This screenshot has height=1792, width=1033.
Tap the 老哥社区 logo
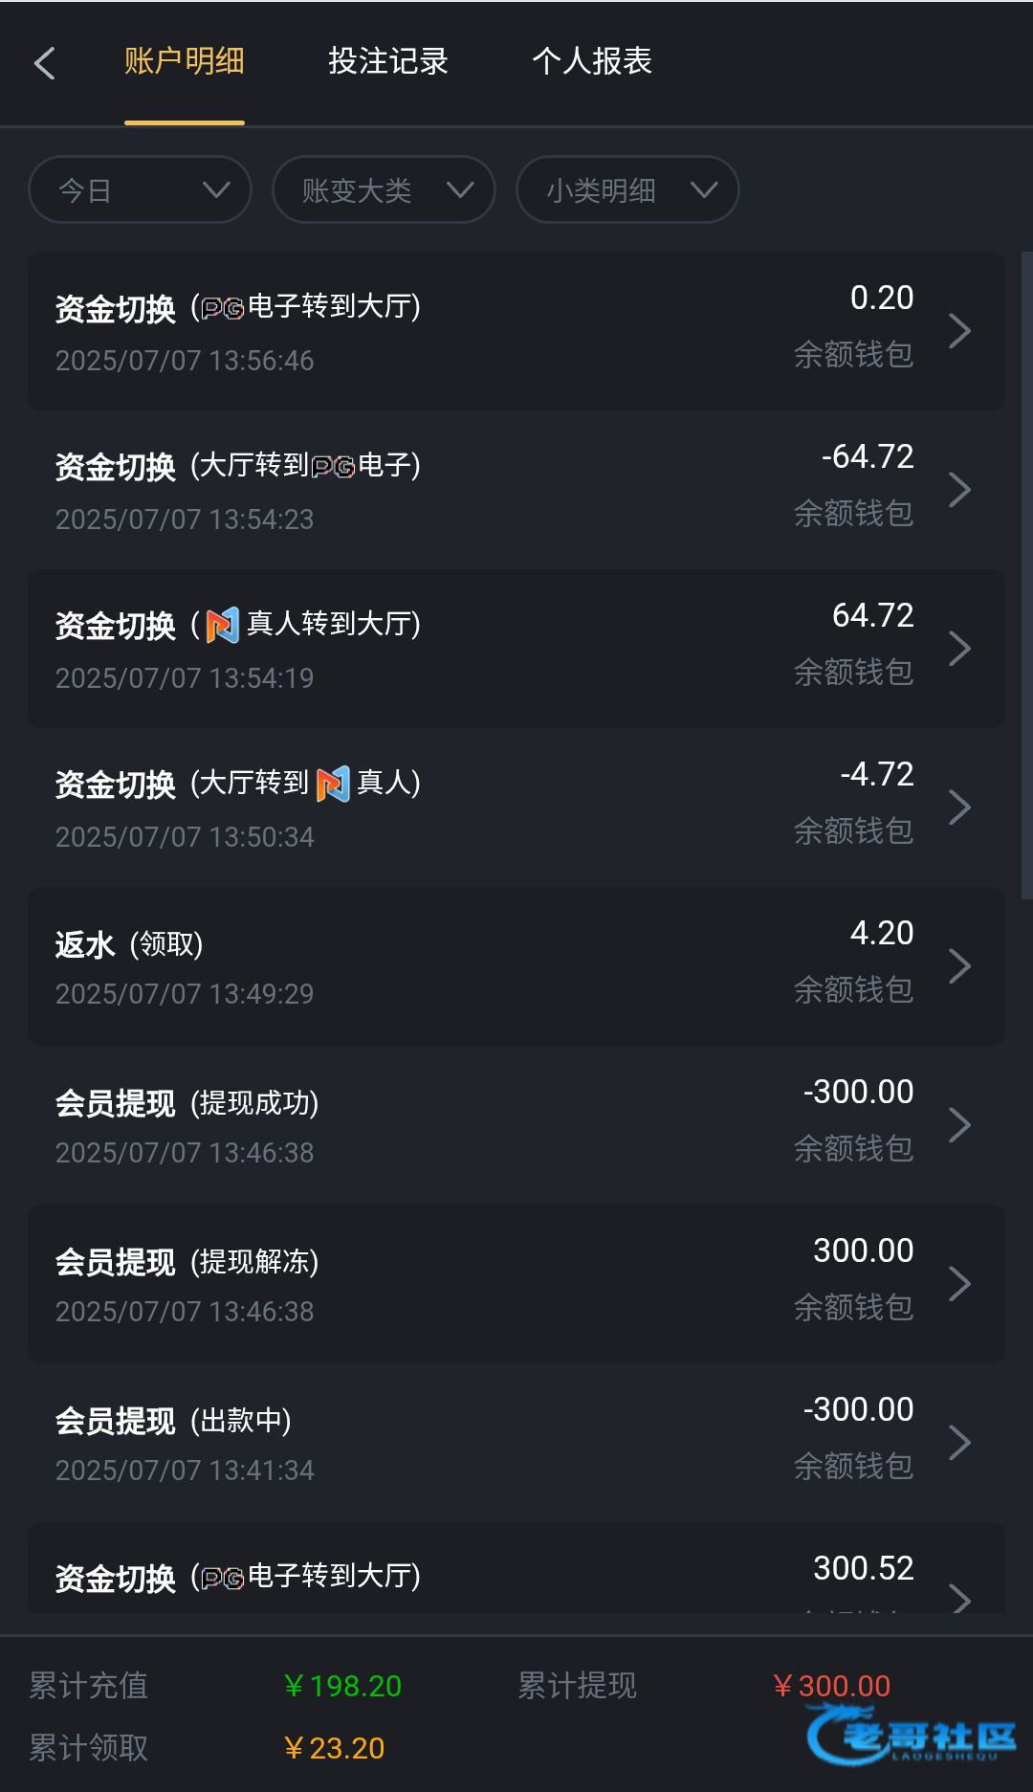click(x=911, y=1736)
